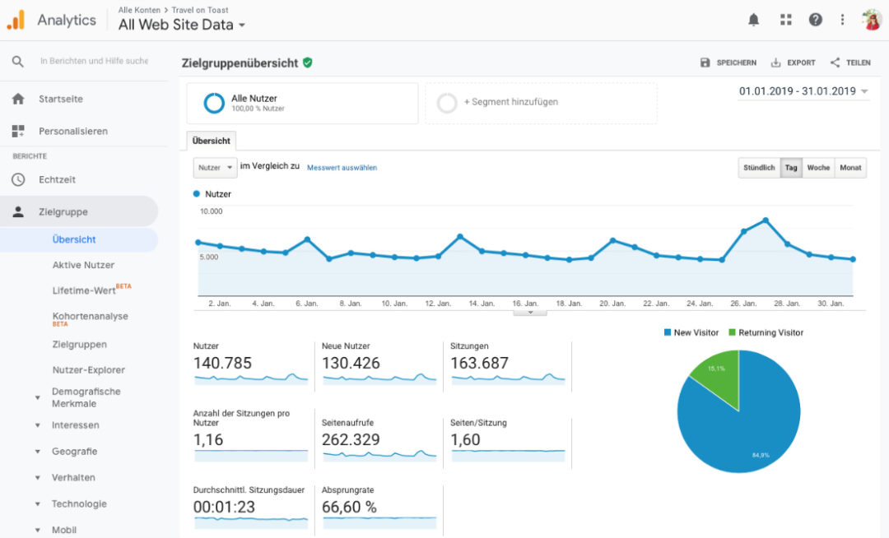Open the notifications bell

click(753, 19)
